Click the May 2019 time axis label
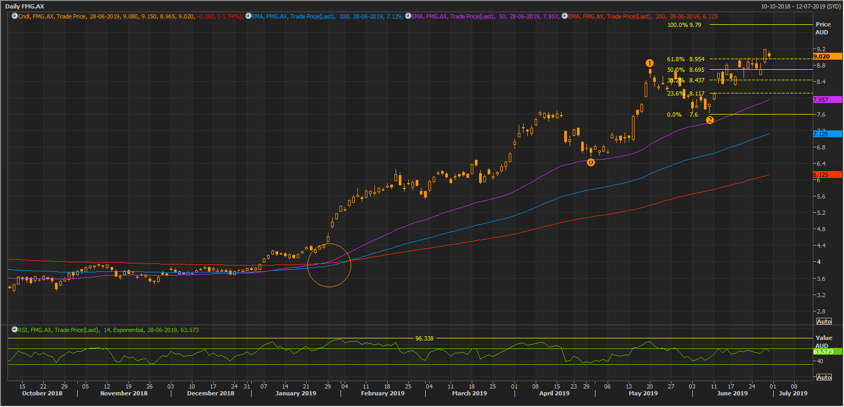The width and height of the screenshot is (844, 407). point(643,393)
